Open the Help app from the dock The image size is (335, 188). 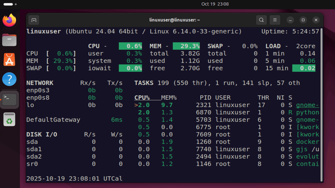click(9, 79)
